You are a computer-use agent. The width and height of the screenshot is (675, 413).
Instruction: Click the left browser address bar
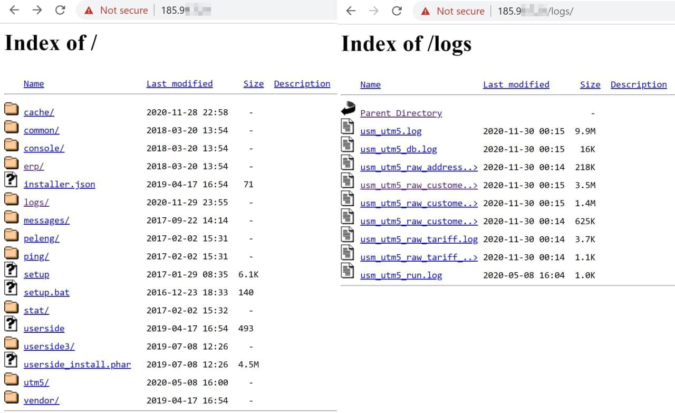[207, 10]
